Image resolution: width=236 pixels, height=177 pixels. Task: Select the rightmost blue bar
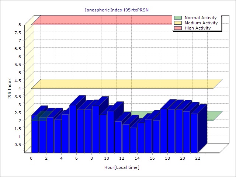click(194, 133)
